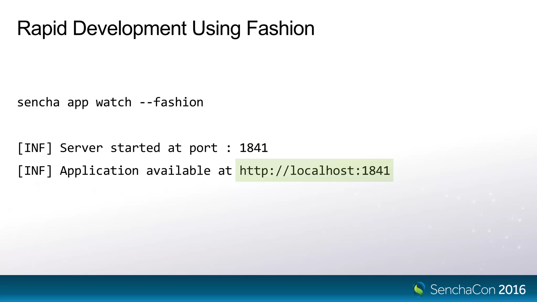Screen dimensions: 537x302
Task: Select the slide title Rapid Development Using Fashion
Action: [x=166, y=28]
